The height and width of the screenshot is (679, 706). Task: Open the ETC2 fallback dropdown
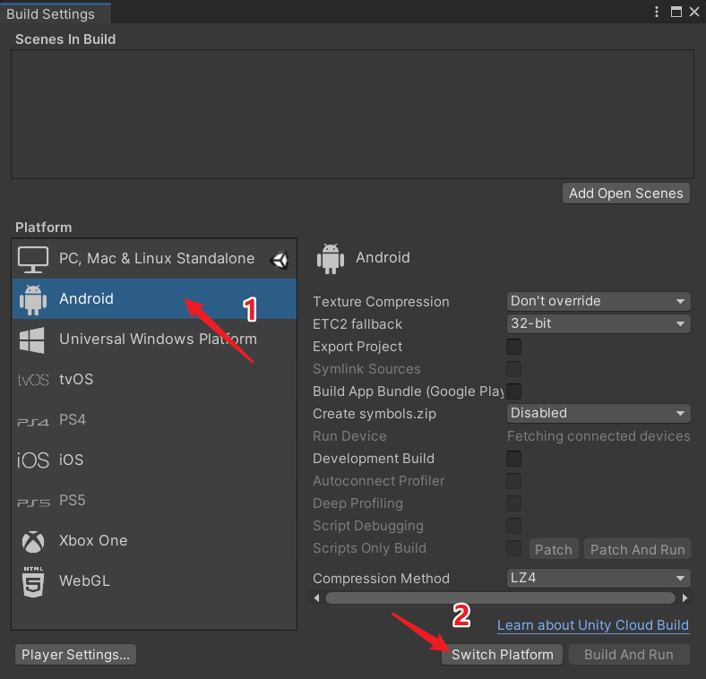(x=598, y=323)
